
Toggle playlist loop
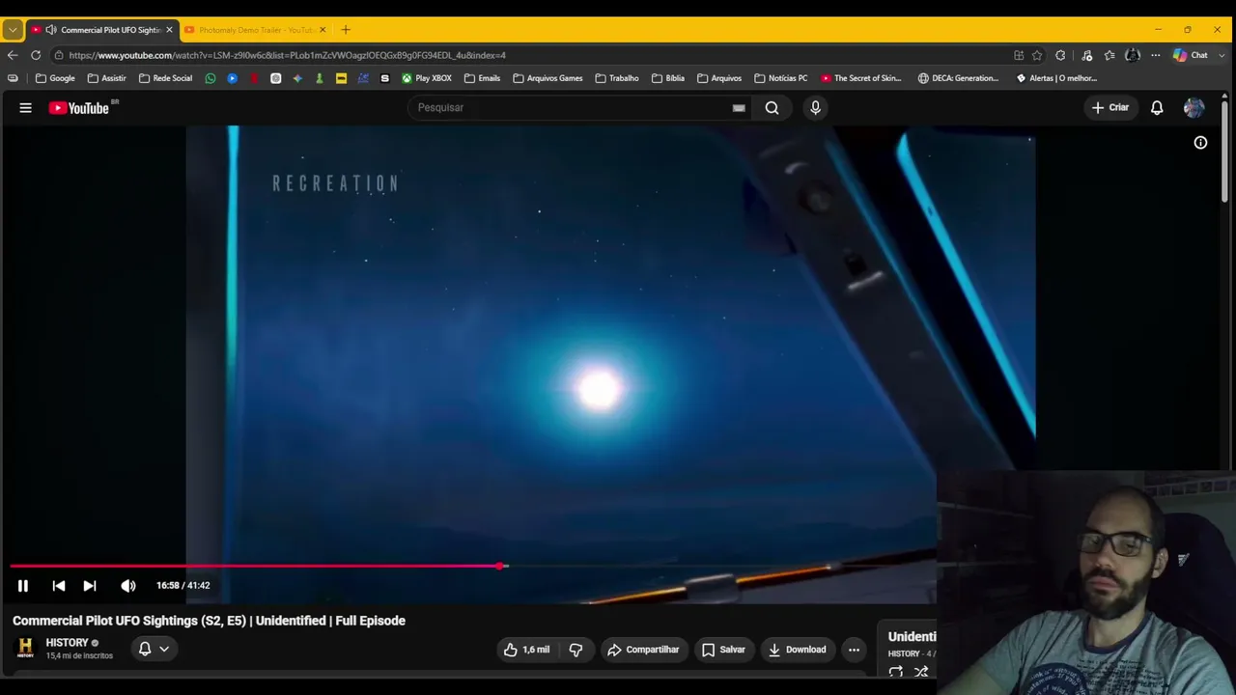(896, 672)
